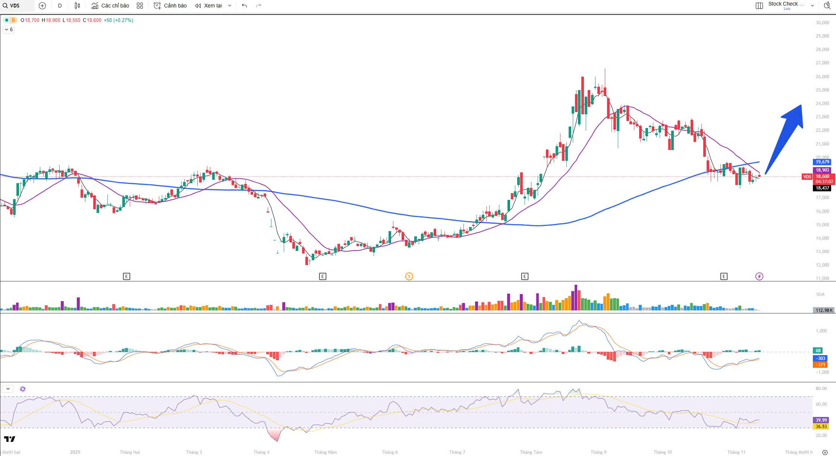This screenshot has height=456, width=836.
Task: Click the quick search lightning icon
Action: point(827,5)
